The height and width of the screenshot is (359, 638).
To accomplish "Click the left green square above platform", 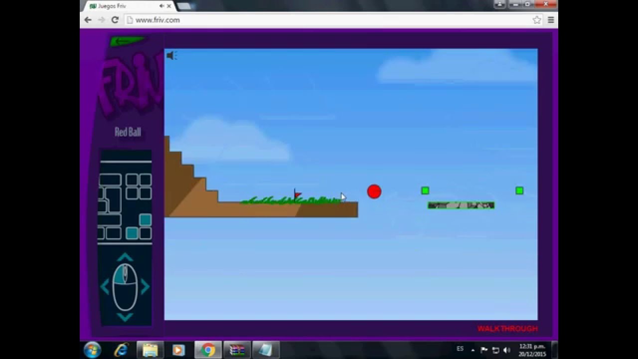I will pos(425,190).
